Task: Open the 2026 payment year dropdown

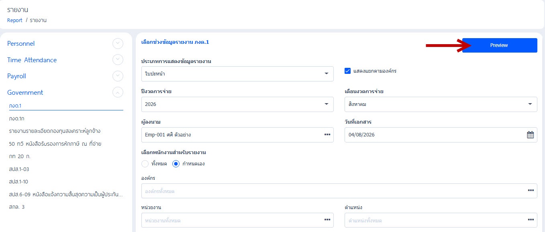Action: tap(237, 104)
